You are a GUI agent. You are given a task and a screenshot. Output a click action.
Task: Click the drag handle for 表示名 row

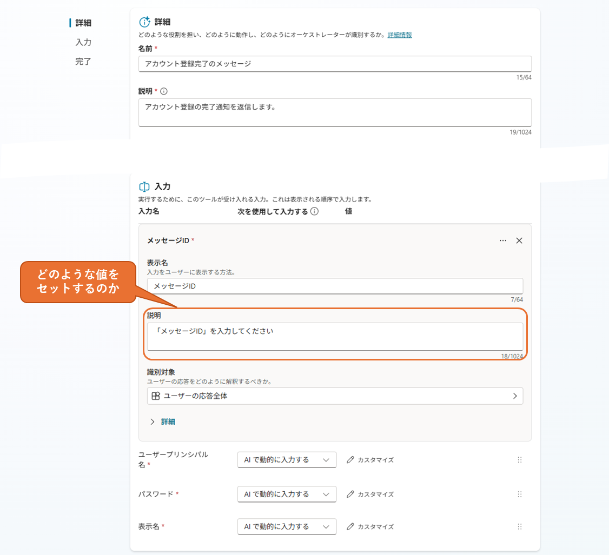[x=520, y=527]
